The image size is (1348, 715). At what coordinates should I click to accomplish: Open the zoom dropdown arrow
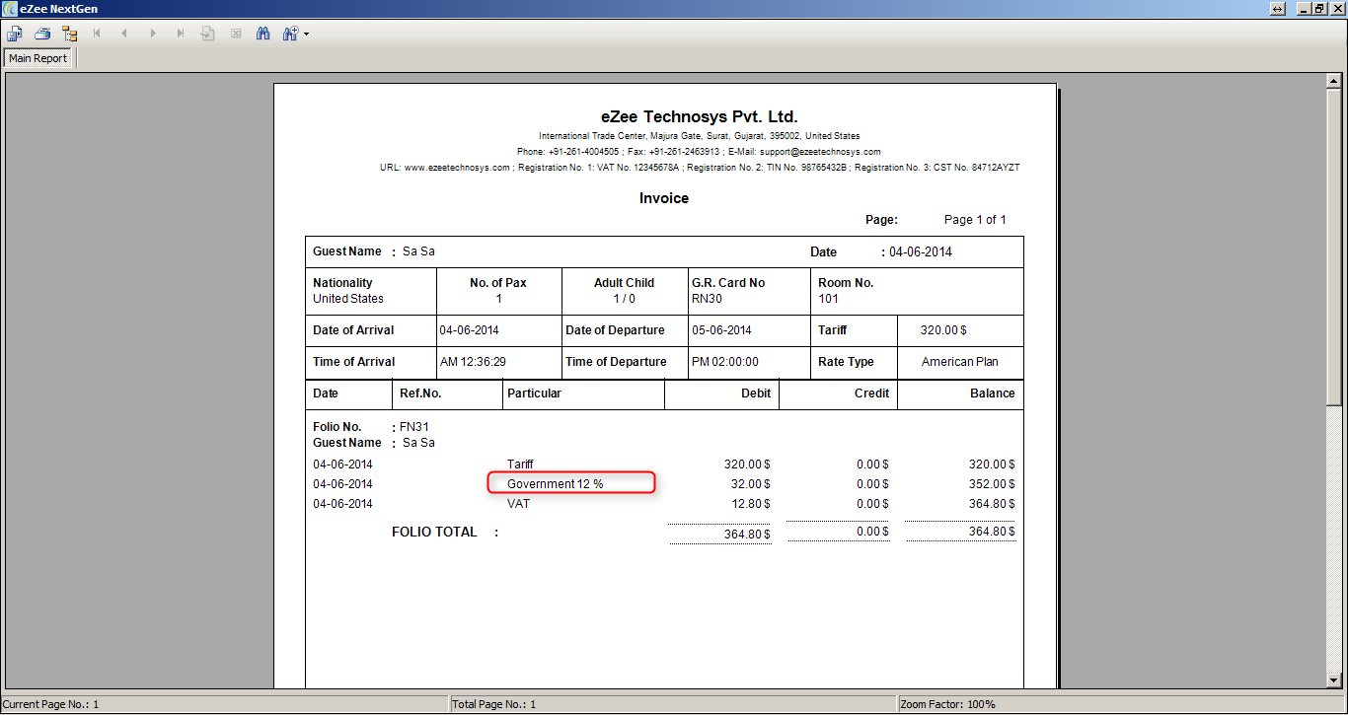click(307, 35)
